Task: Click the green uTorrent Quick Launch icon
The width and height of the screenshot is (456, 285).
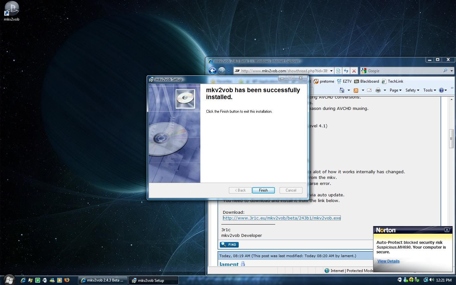Action: tap(38, 280)
